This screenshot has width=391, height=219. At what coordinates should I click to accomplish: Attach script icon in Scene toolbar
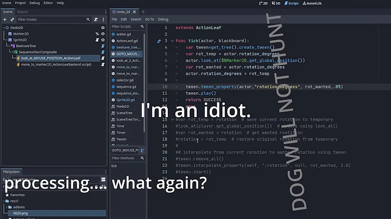(96, 20)
